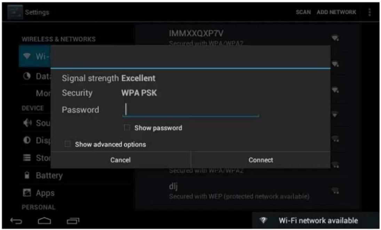Tap ADD NETWORK in the top bar
Viewport: 381px width, 230px height.
coord(336,12)
